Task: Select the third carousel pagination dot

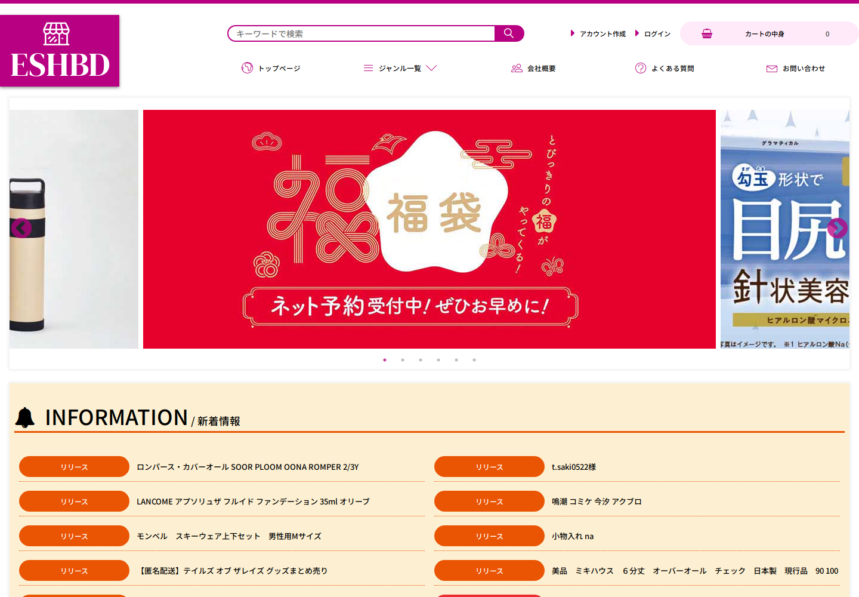Action: [421, 360]
